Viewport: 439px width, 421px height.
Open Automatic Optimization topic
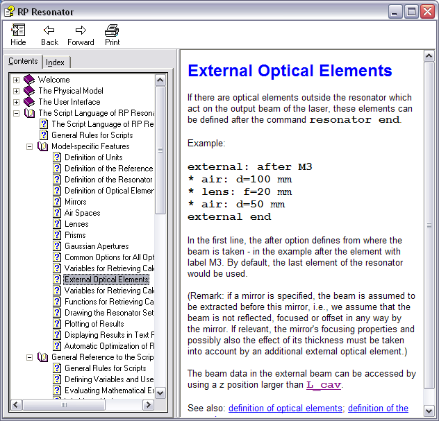109,346
